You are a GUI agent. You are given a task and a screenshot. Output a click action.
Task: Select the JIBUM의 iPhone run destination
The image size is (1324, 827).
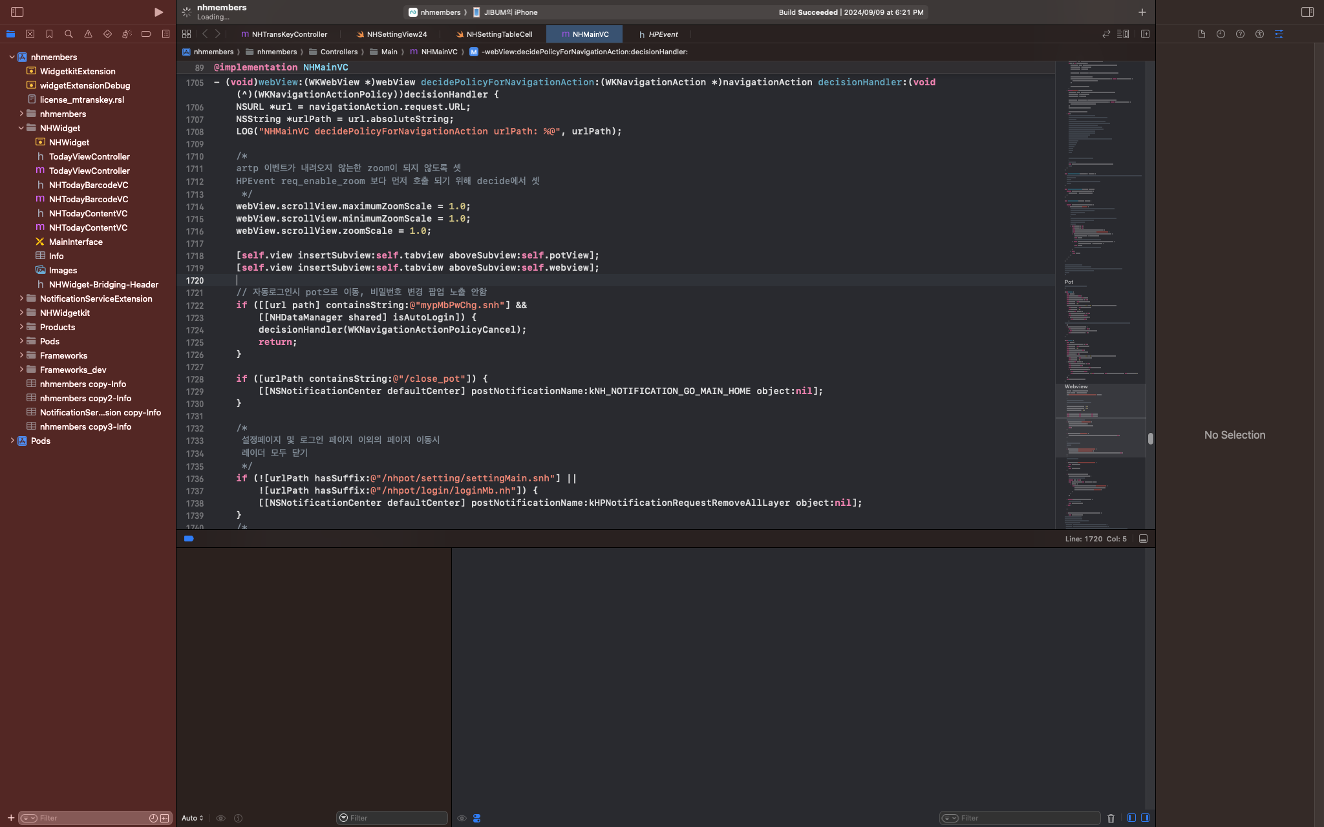coord(510,12)
